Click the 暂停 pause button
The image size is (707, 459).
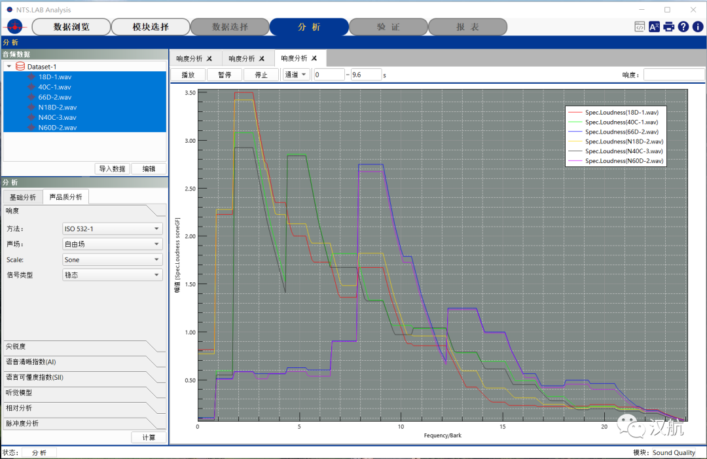[x=225, y=75]
